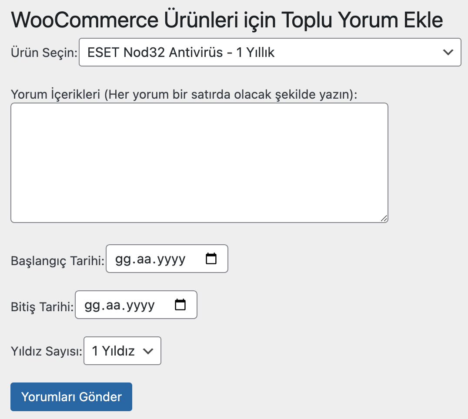Select the gg day segment of Başlangıç Tarihi
Viewport: 468px width, 419px height.
click(123, 259)
